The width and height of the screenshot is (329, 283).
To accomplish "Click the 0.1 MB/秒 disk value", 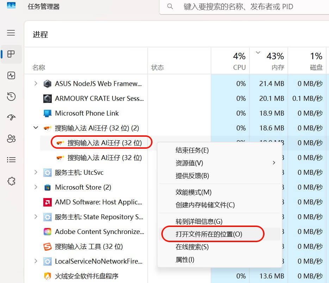I will coord(308,98).
